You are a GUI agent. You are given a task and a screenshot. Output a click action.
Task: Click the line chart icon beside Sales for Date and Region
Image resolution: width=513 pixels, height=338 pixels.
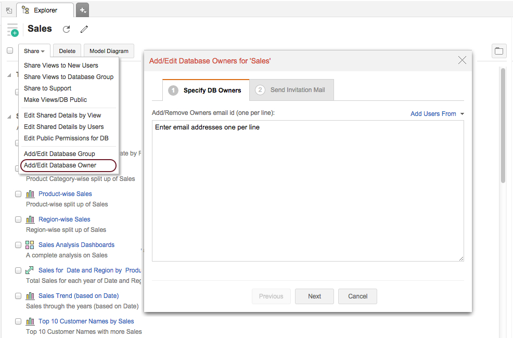click(x=30, y=270)
